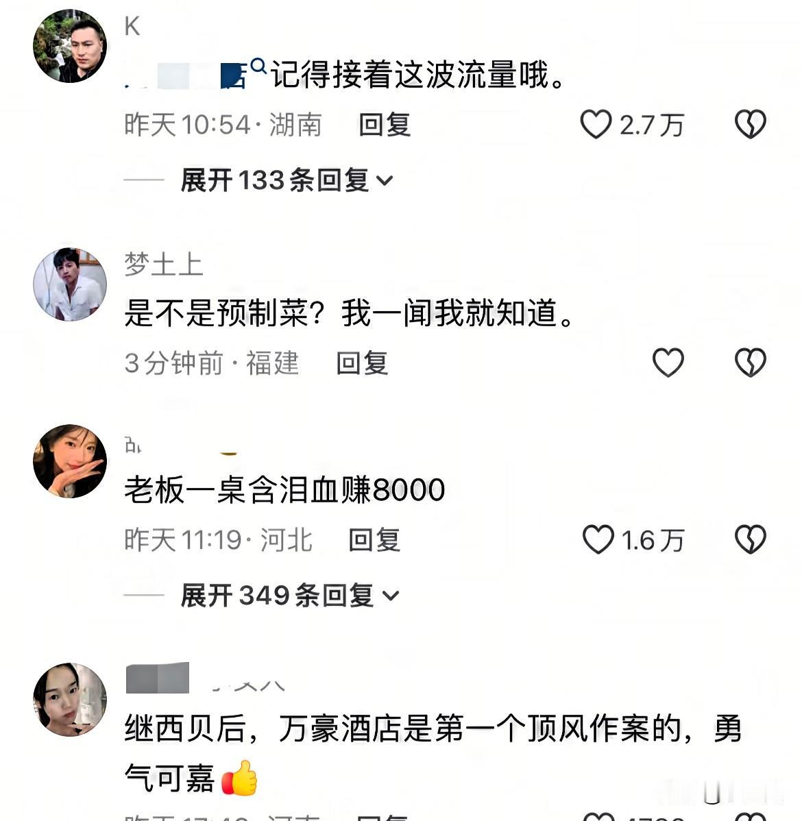The width and height of the screenshot is (802, 821).
Task: Open username 梦土上
Action: [163, 264]
